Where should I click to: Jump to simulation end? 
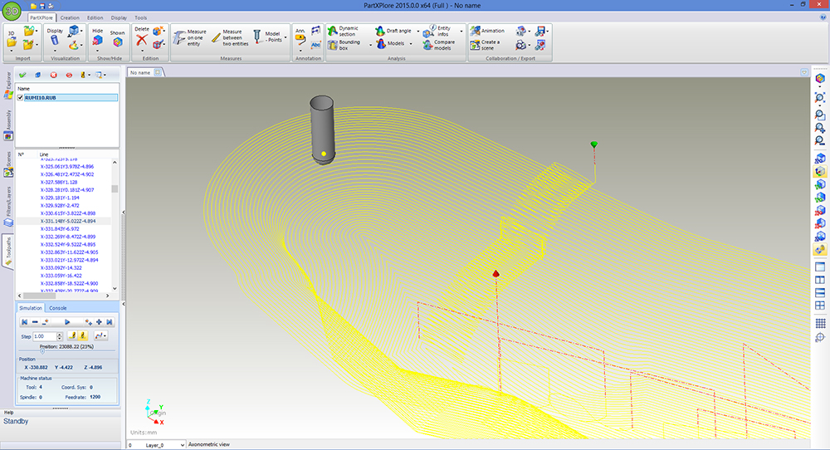[110, 322]
